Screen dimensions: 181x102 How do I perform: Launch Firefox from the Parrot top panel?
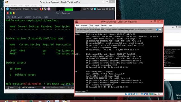[41, 9]
